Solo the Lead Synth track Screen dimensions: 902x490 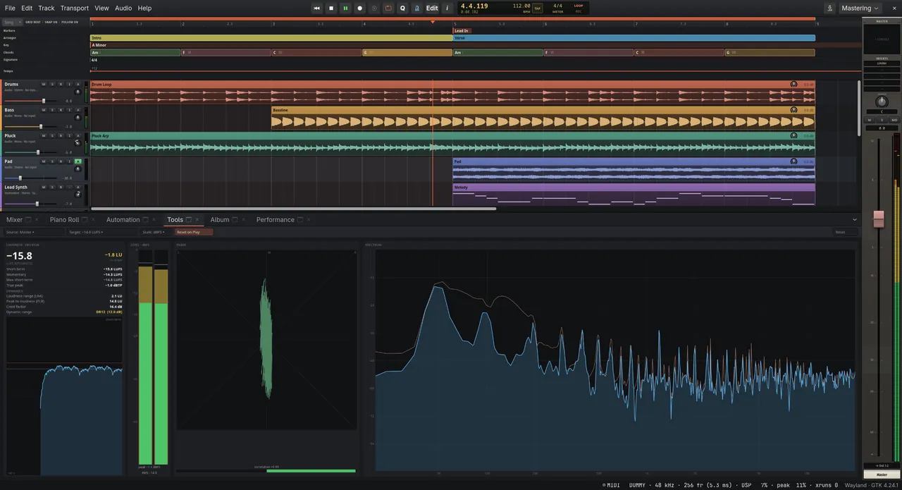[52, 187]
